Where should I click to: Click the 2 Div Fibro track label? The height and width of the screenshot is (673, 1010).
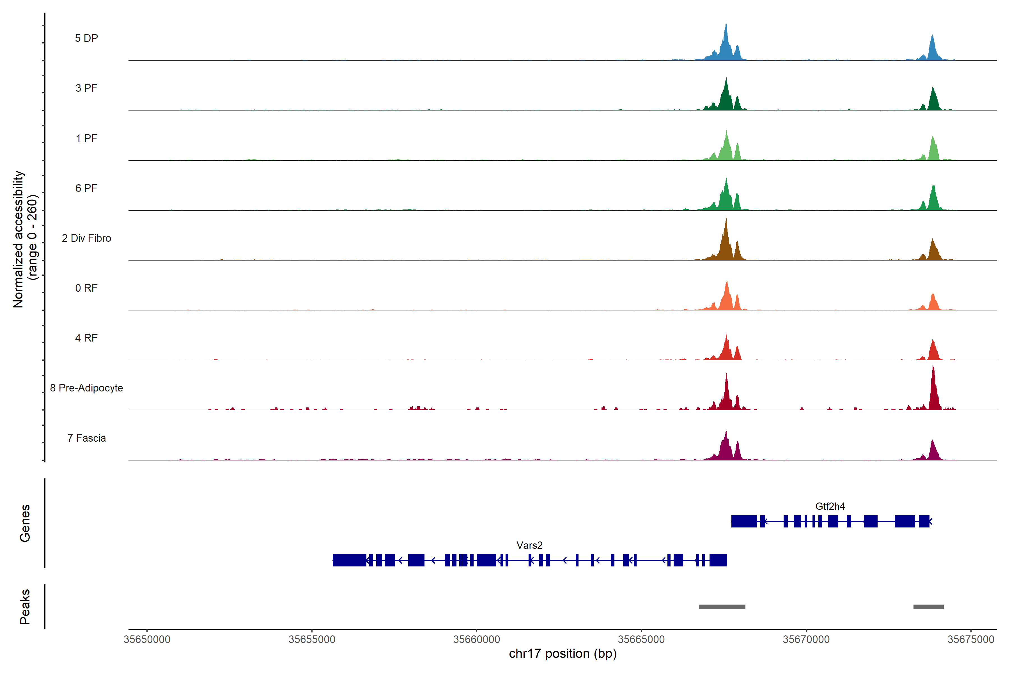click(x=86, y=238)
